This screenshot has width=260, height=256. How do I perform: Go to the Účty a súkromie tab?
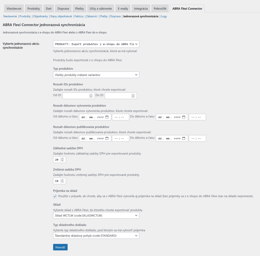coord(101,8)
